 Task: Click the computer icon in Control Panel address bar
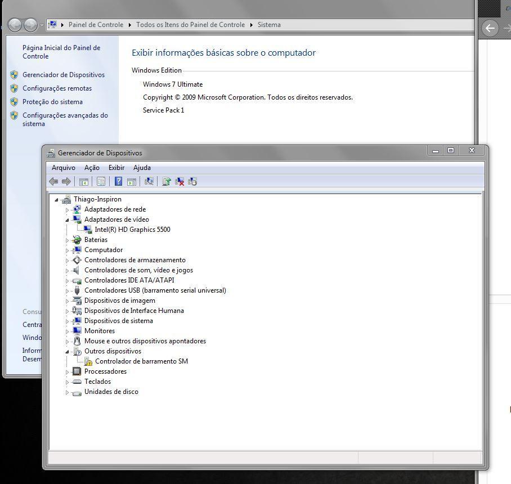(x=52, y=24)
